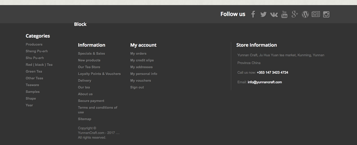Open the Instagram camera icon
This screenshot has height=145, width=357.
[x=326, y=14]
